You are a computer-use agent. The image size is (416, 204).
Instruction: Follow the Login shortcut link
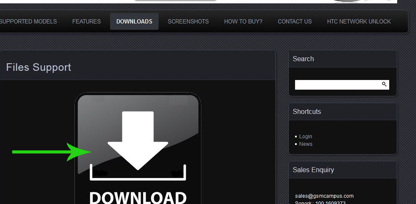point(306,136)
